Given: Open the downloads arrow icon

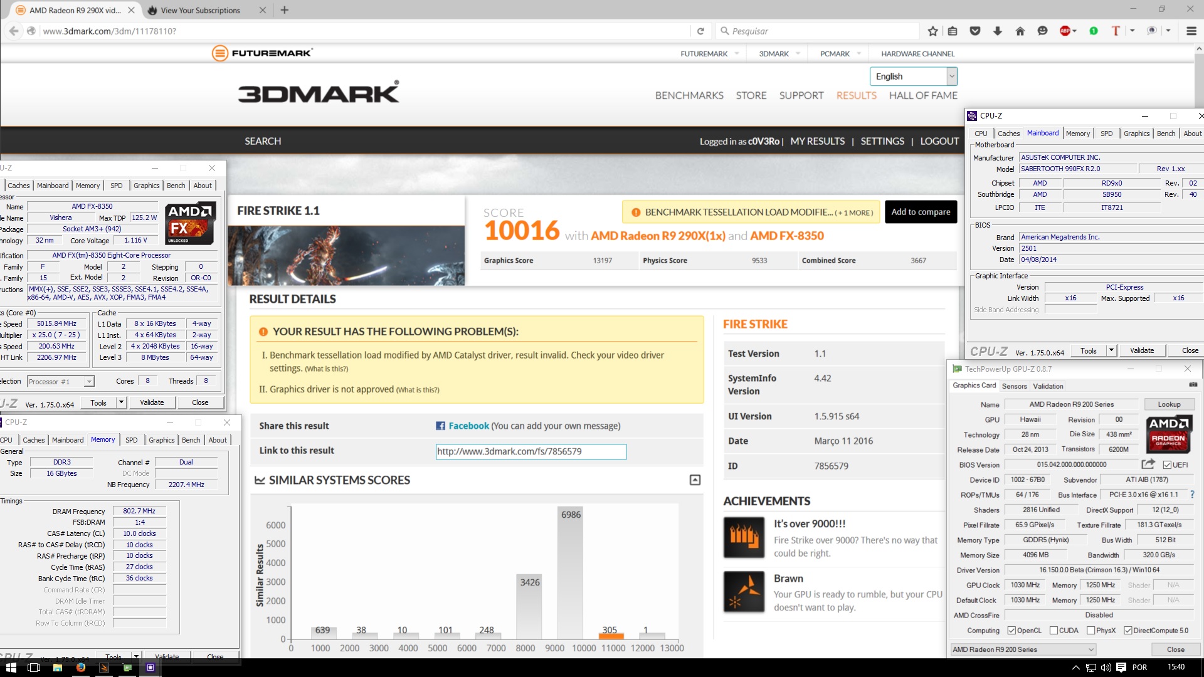Looking at the screenshot, I should click(x=998, y=31).
